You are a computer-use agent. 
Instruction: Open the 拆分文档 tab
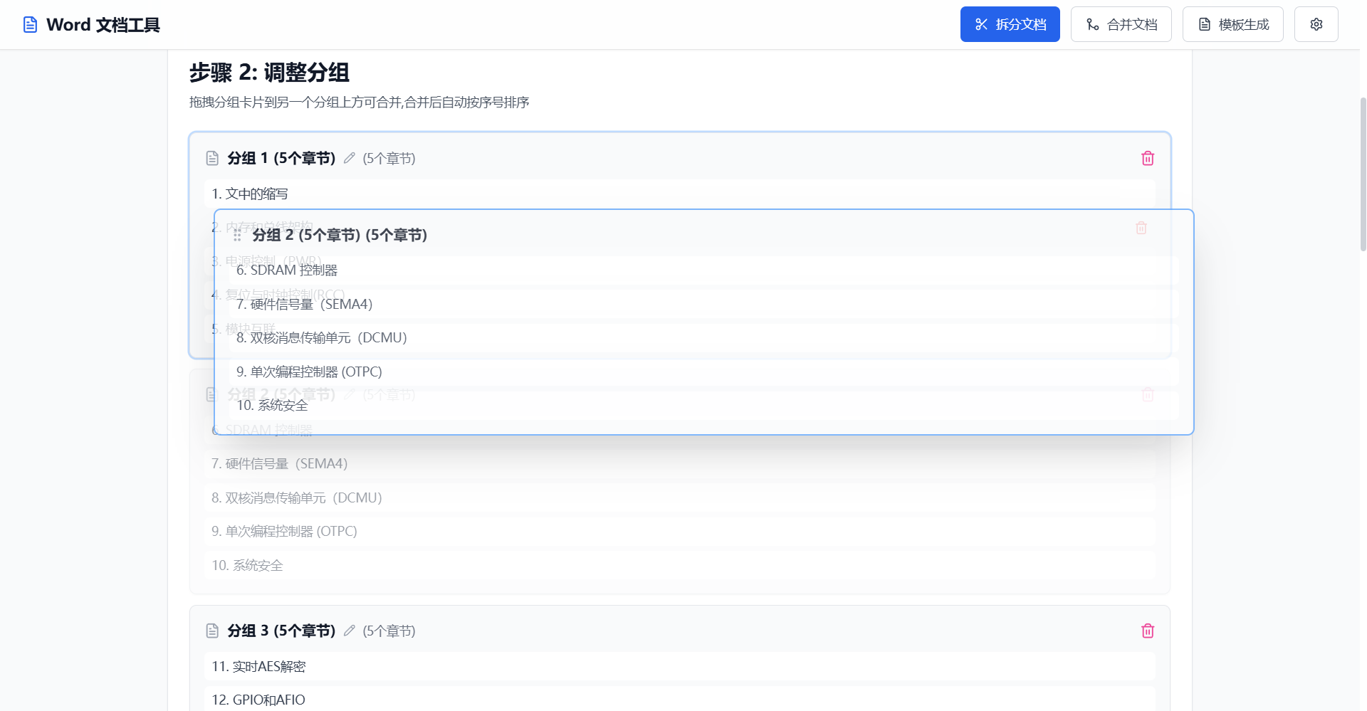(1010, 24)
